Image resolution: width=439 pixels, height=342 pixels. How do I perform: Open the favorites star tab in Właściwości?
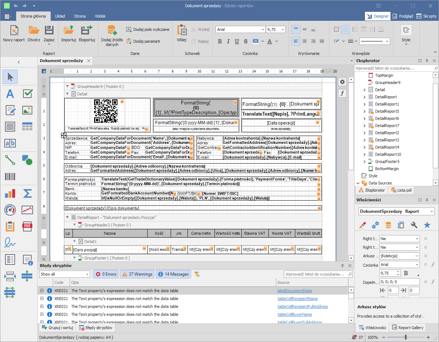[427, 225]
